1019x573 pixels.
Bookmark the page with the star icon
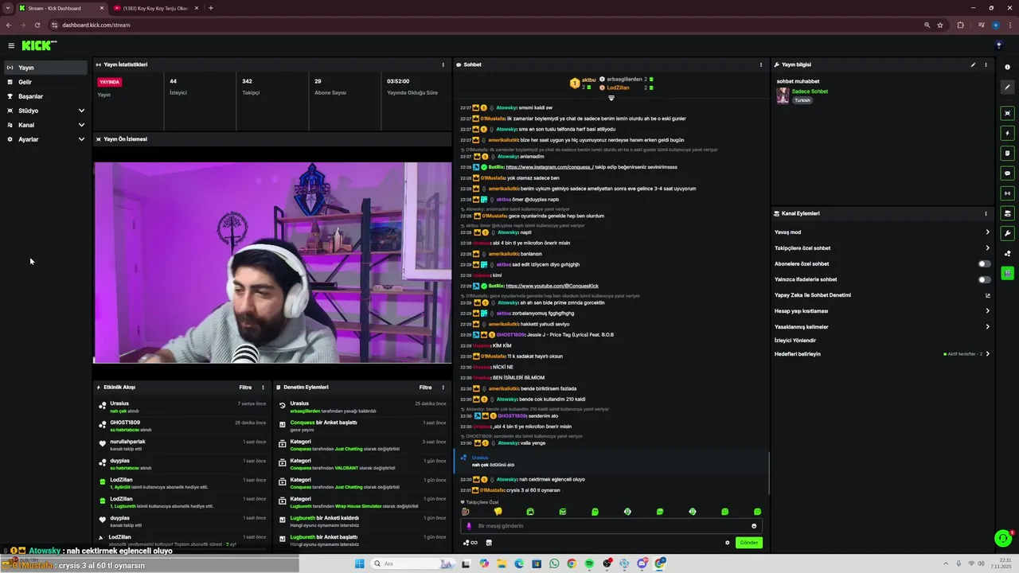point(940,25)
